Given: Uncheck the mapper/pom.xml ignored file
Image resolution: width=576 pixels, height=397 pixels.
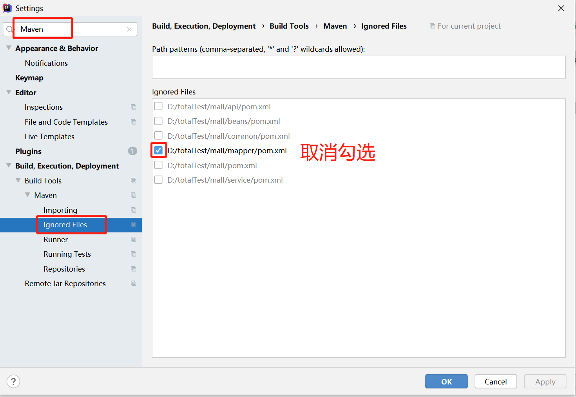Looking at the screenshot, I should [x=158, y=150].
